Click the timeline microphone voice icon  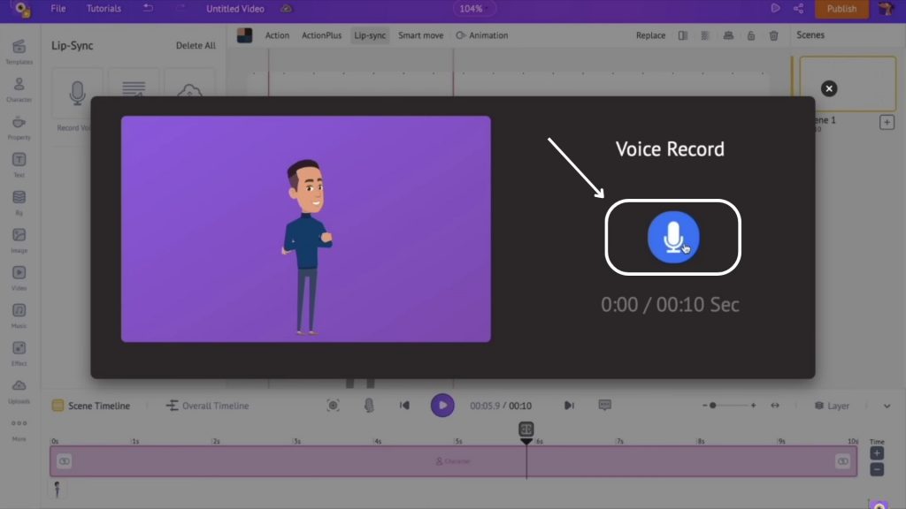(370, 406)
